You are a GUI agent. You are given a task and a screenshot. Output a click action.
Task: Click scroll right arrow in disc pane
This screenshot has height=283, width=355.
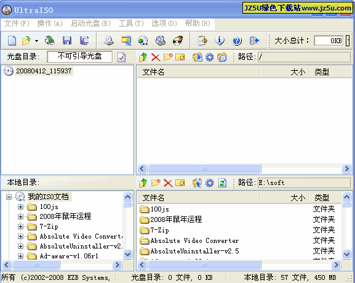pos(346,168)
